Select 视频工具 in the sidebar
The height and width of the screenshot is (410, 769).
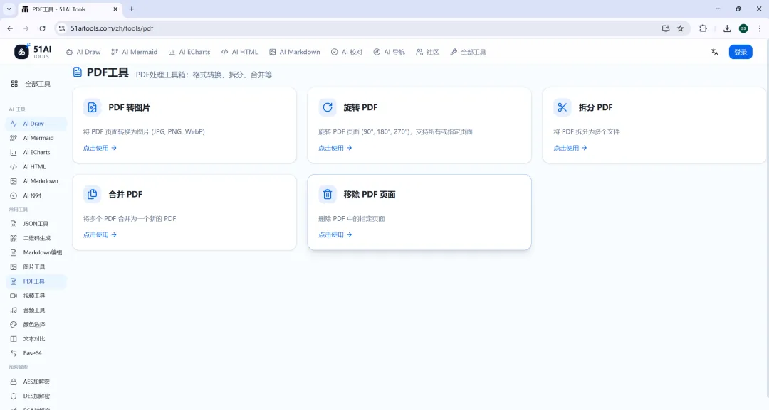36,296
